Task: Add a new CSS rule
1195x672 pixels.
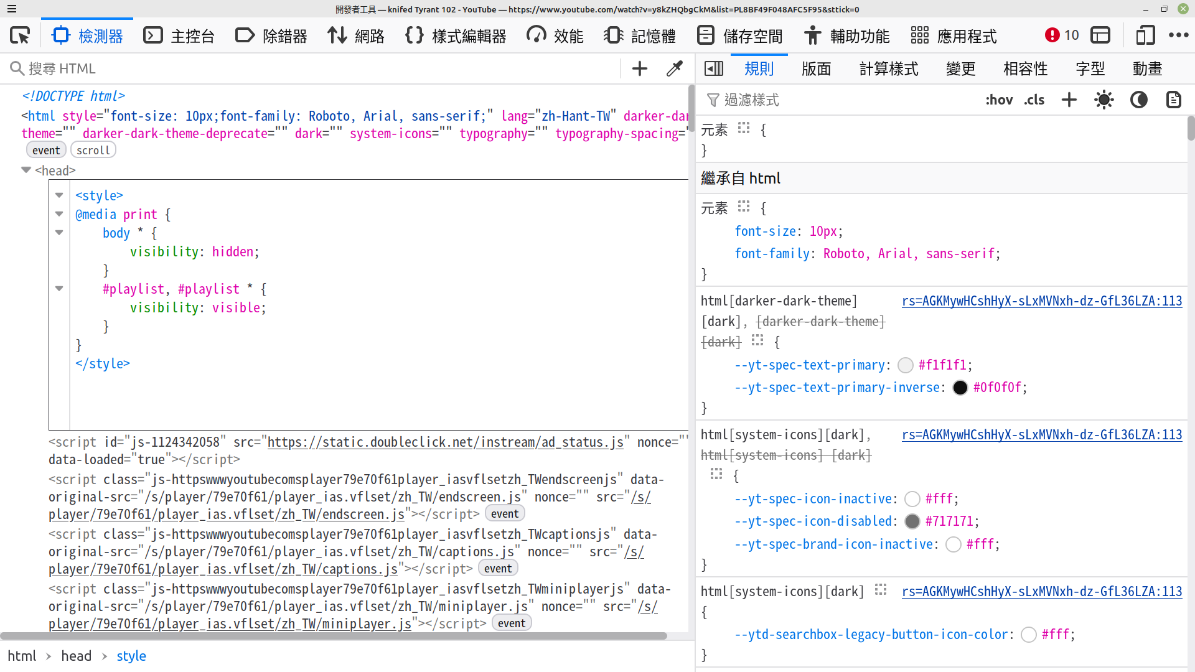Action: tap(1069, 100)
